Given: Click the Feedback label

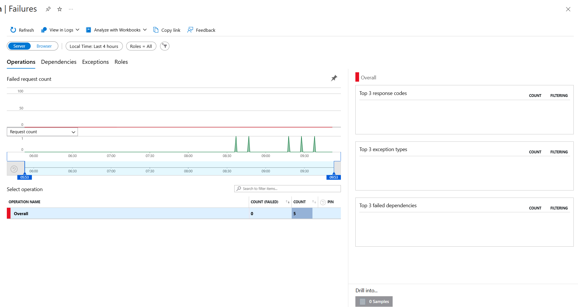Looking at the screenshot, I should [206, 30].
